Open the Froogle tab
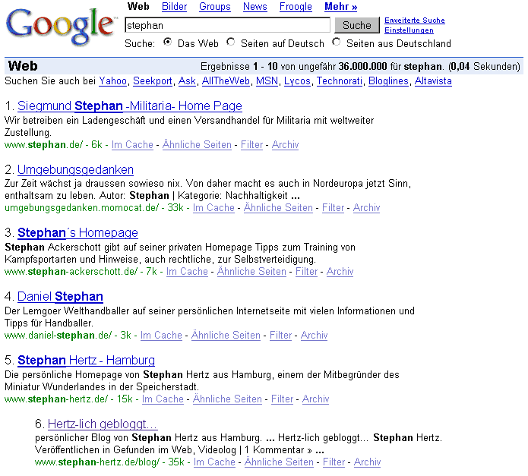 tap(296, 7)
